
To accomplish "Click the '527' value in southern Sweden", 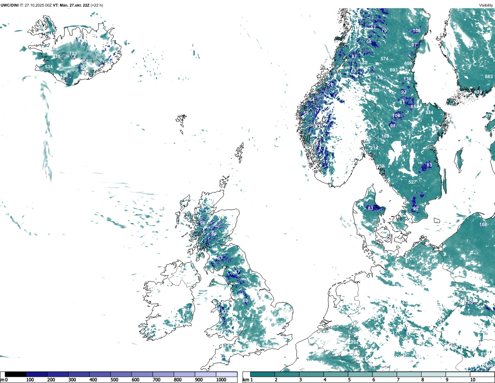I will click(413, 182).
